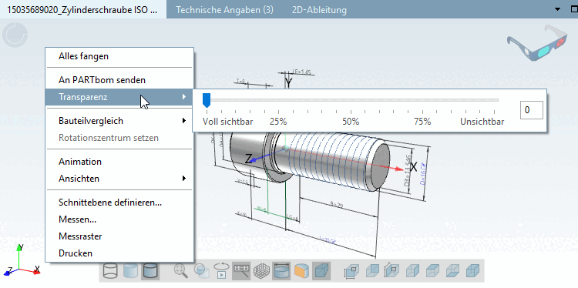This screenshot has width=578, height=288.
Task: Open the tab list dropdown arrow
Action: (x=557, y=9)
